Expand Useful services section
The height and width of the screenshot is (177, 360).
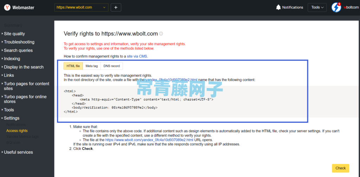[18, 152]
